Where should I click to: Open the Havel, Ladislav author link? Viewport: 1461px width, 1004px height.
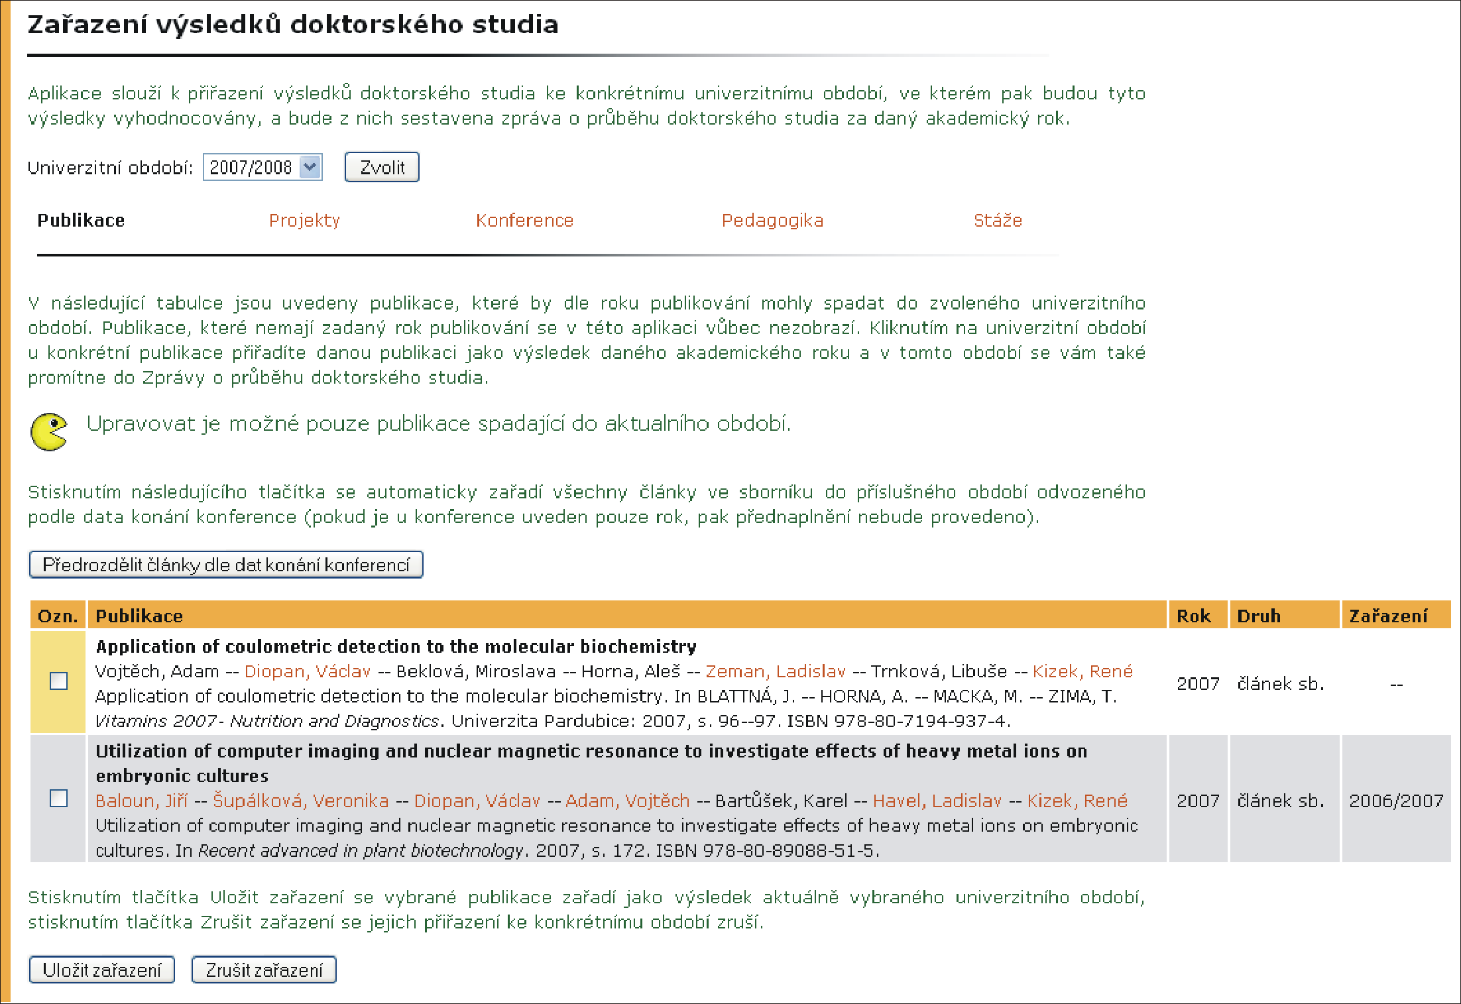click(x=937, y=801)
